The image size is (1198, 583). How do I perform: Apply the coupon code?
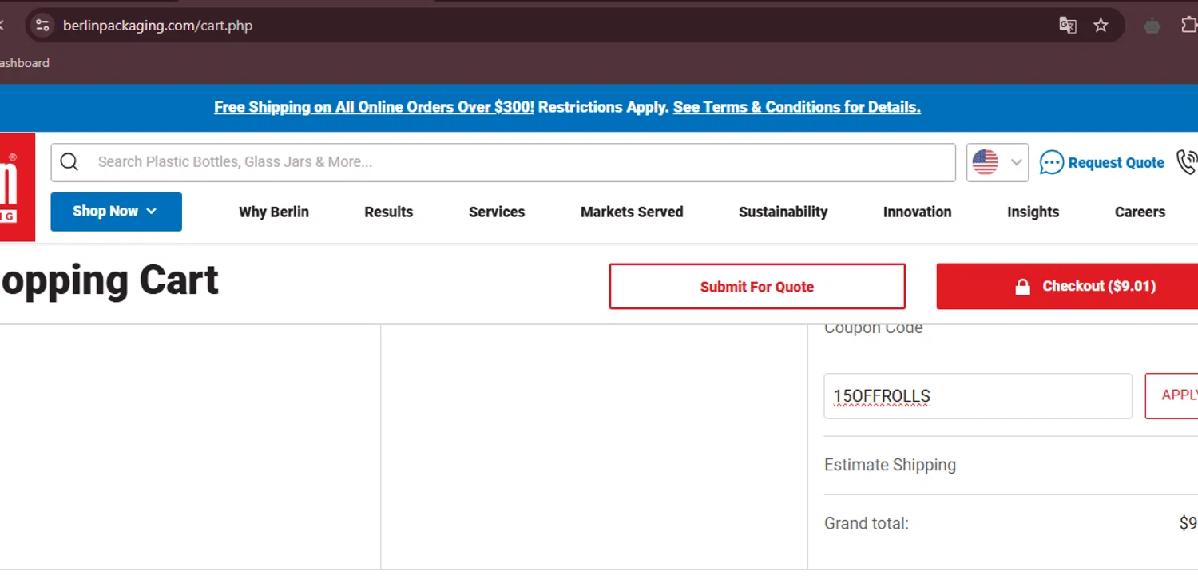click(1172, 395)
